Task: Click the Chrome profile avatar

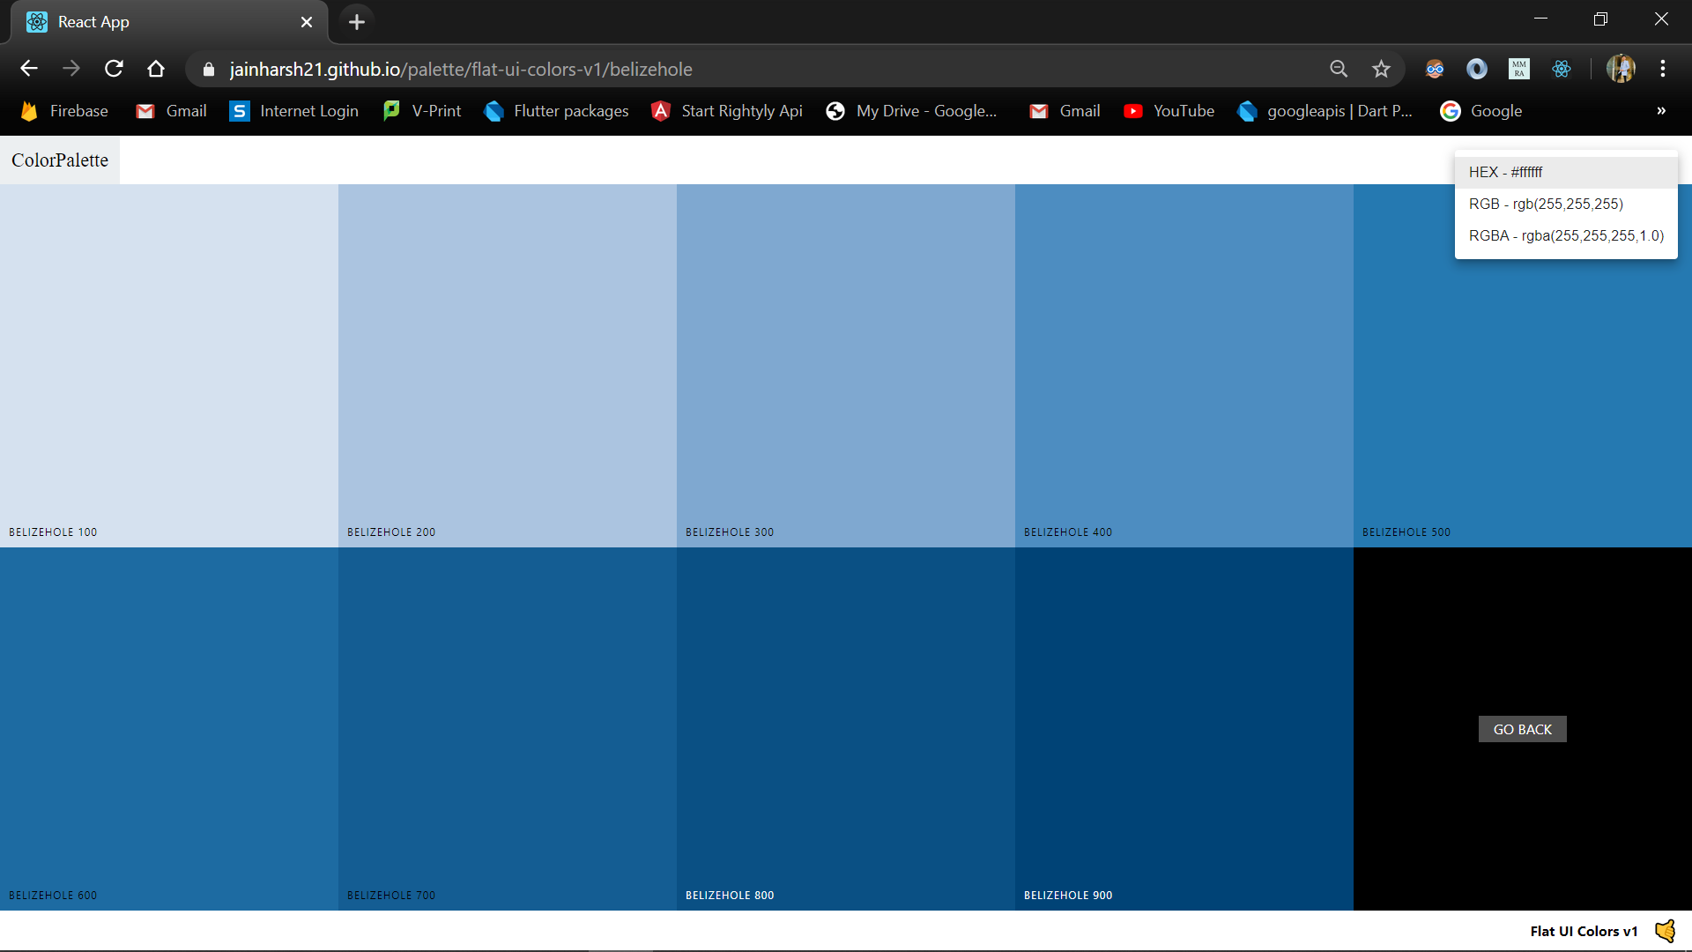Action: 1621,69
